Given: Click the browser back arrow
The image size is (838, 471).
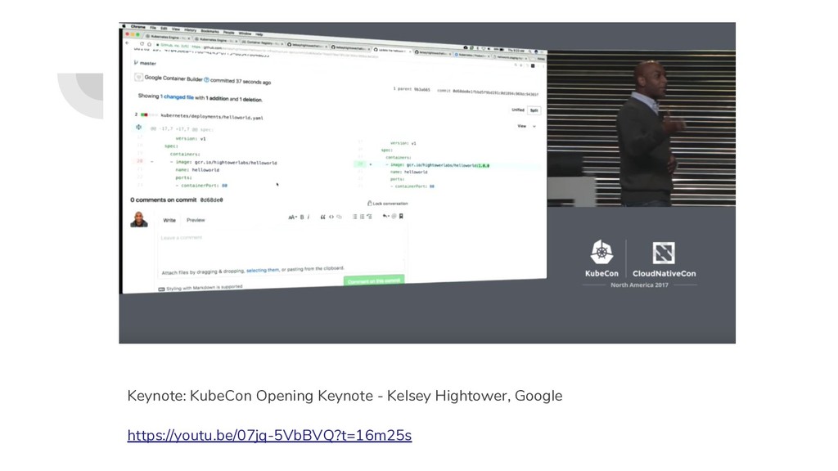Looking at the screenshot, I should coord(127,43).
